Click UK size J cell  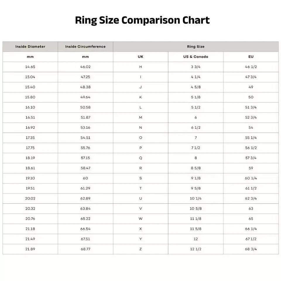pyautogui.click(x=140, y=87)
